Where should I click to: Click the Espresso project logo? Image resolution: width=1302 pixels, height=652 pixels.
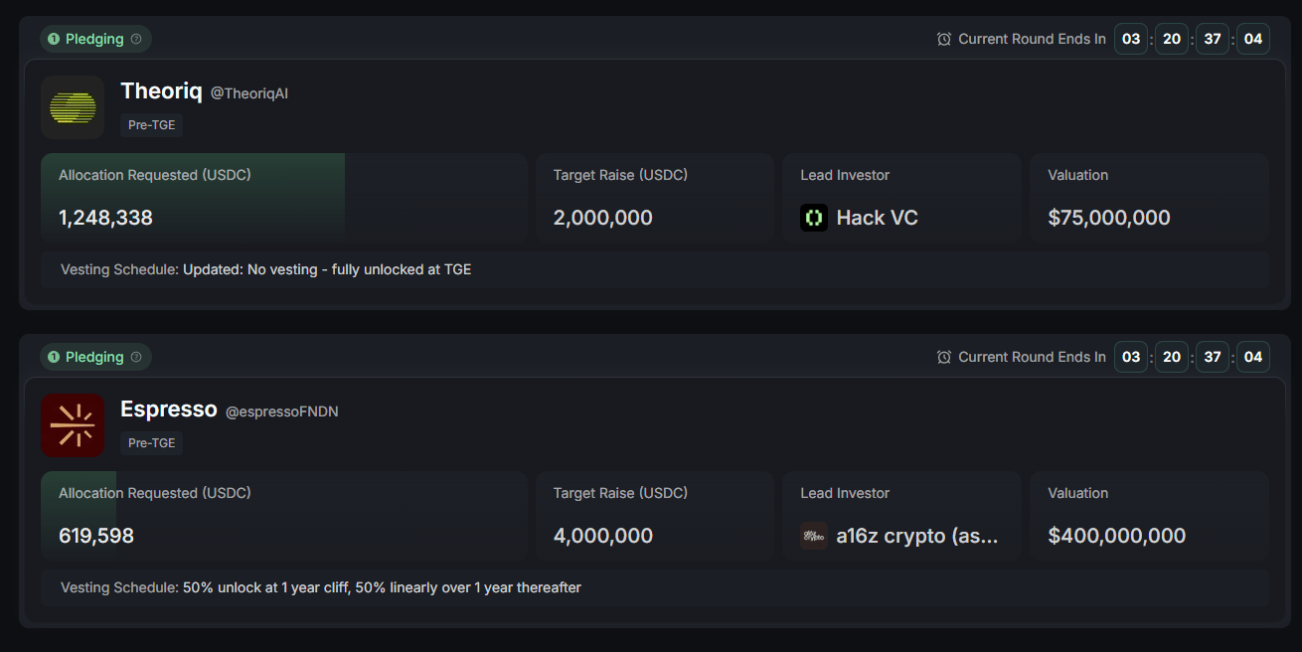[73, 425]
